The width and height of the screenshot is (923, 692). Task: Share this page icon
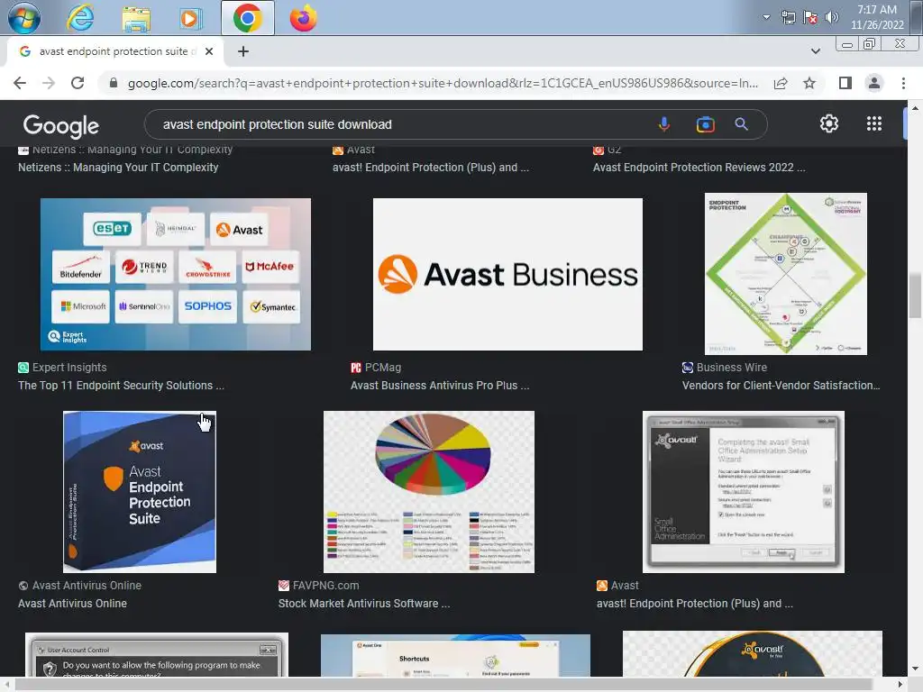(x=781, y=83)
